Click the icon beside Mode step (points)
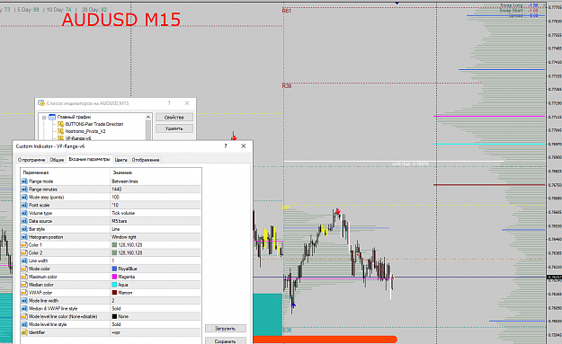The image size is (562, 344). tap(24, 198)
